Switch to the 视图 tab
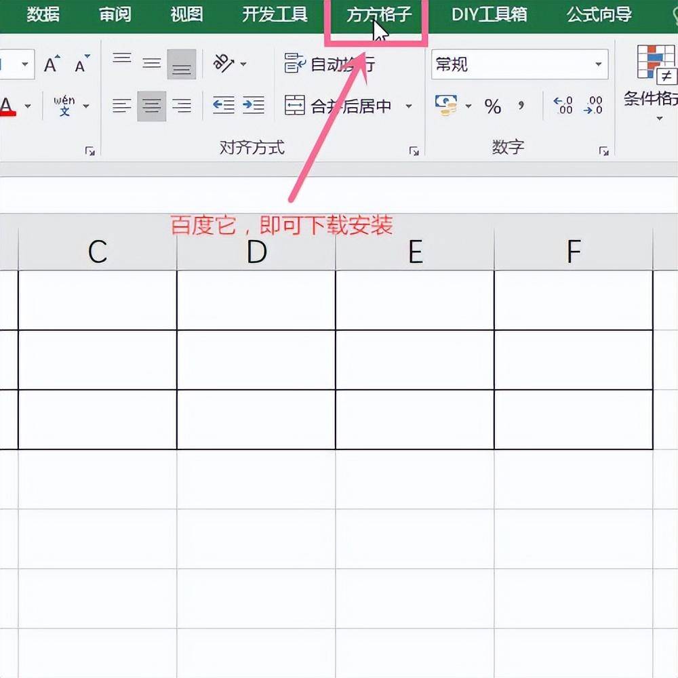 coord(186,15)
